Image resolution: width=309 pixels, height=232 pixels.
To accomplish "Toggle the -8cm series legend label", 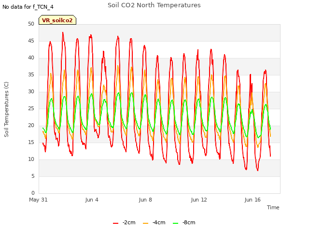I will [189, 222].
